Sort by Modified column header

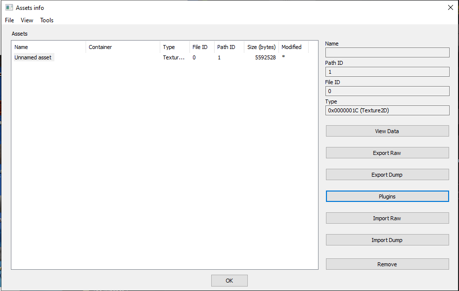click(x=294, y=47)
